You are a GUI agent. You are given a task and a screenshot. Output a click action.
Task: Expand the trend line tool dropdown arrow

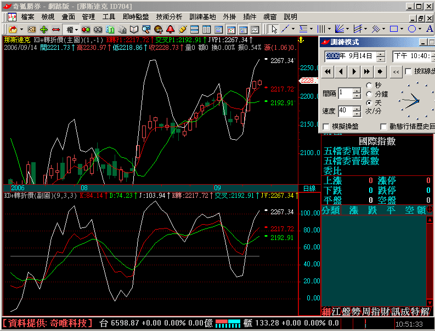[295, 29]
